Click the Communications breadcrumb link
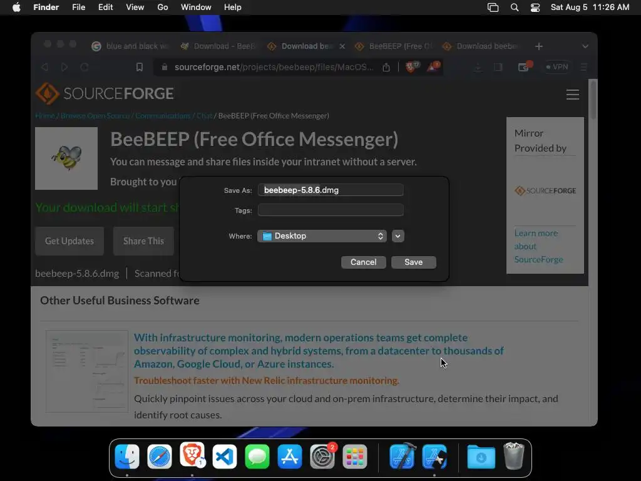Viewport: 641px width, 481px height. click(163, 116)
